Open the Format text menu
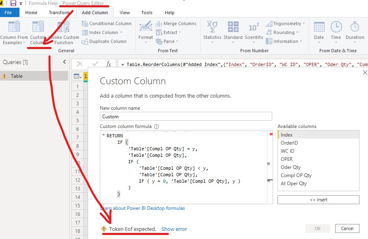 click(146, 32)
